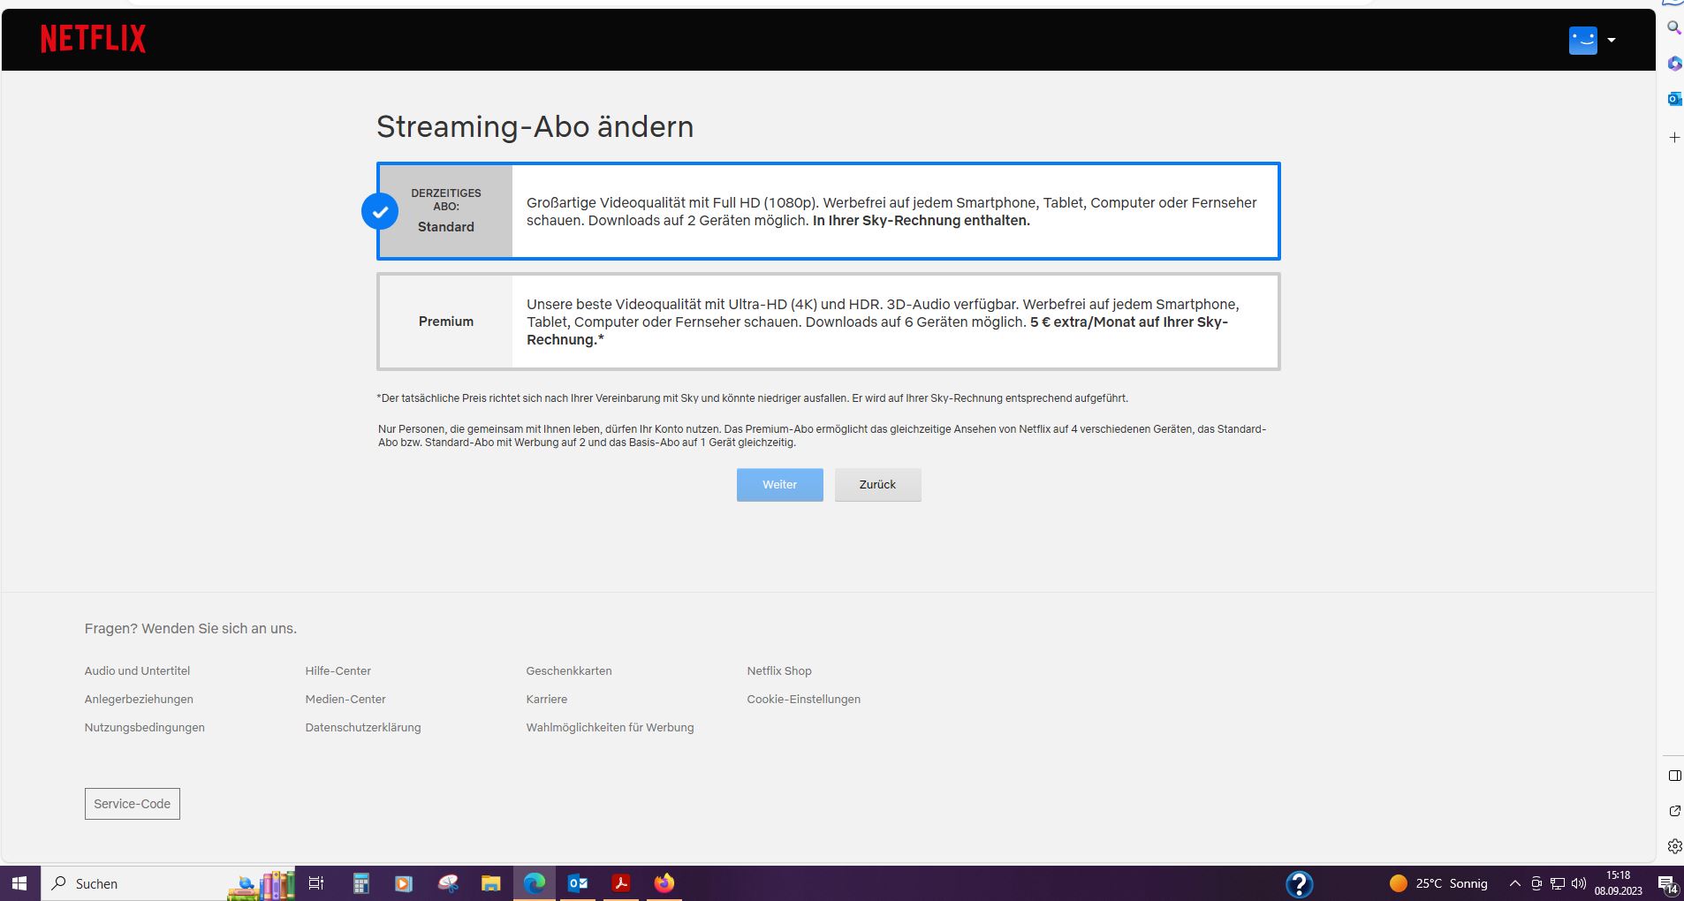Open the Windows notification center

pyautogui.click(x=1667, y=884)
